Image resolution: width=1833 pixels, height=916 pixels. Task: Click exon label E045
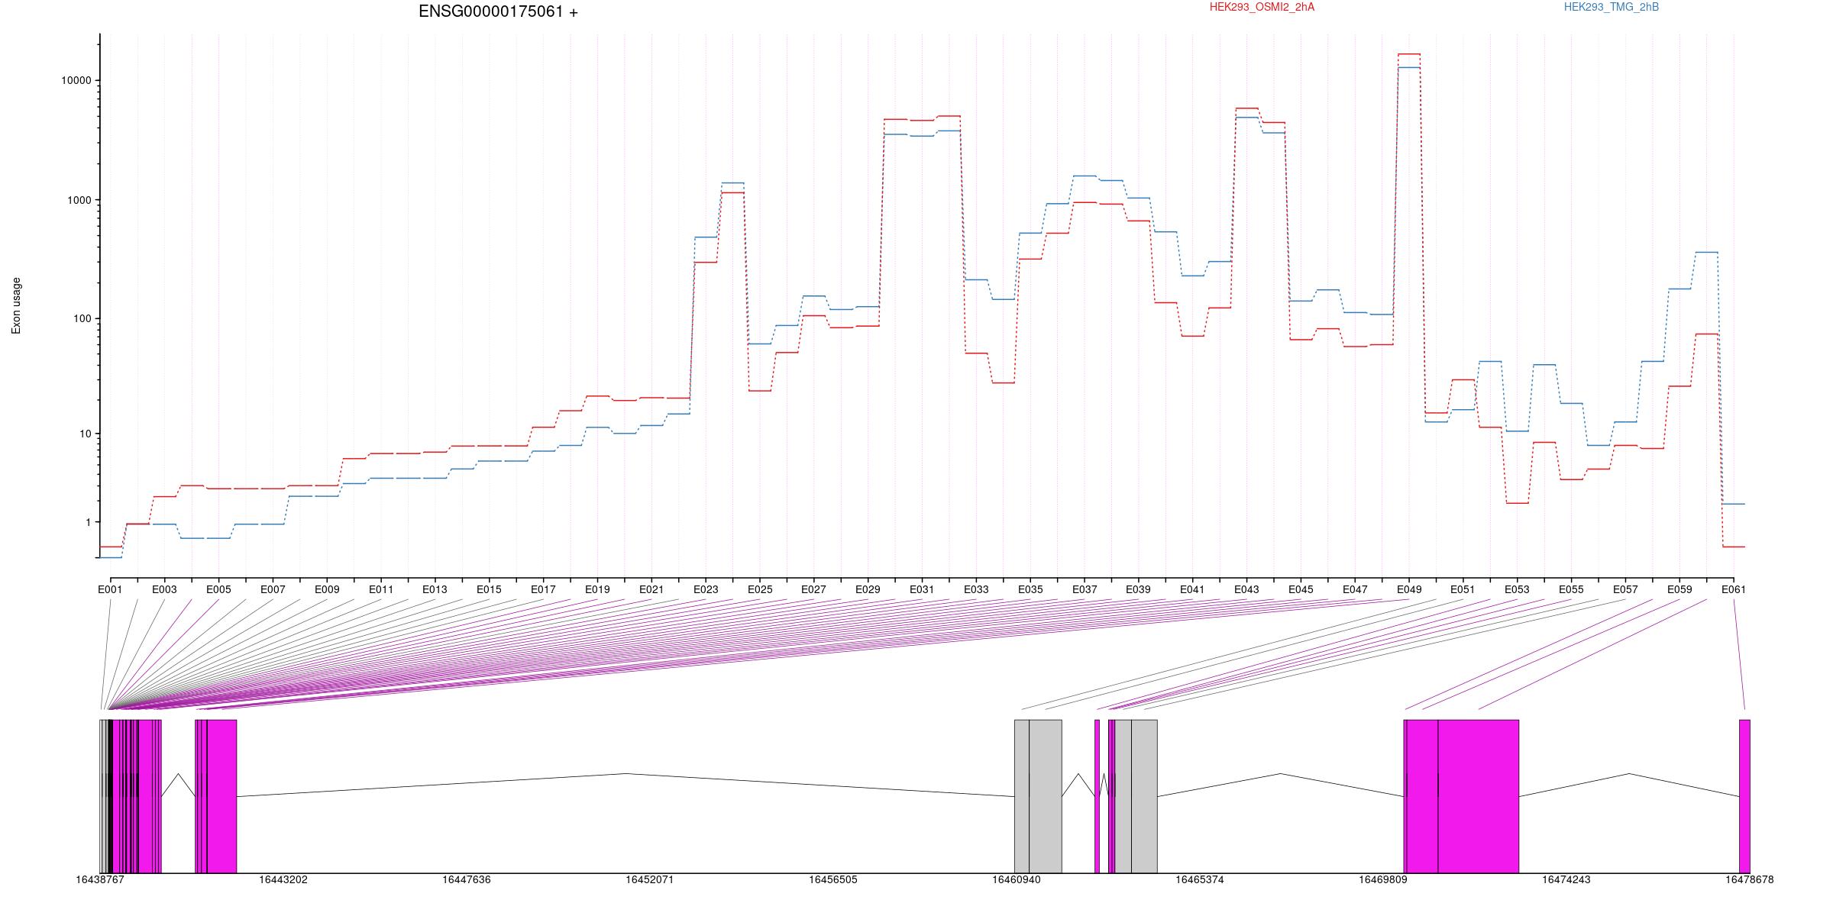pos(1301,589)
